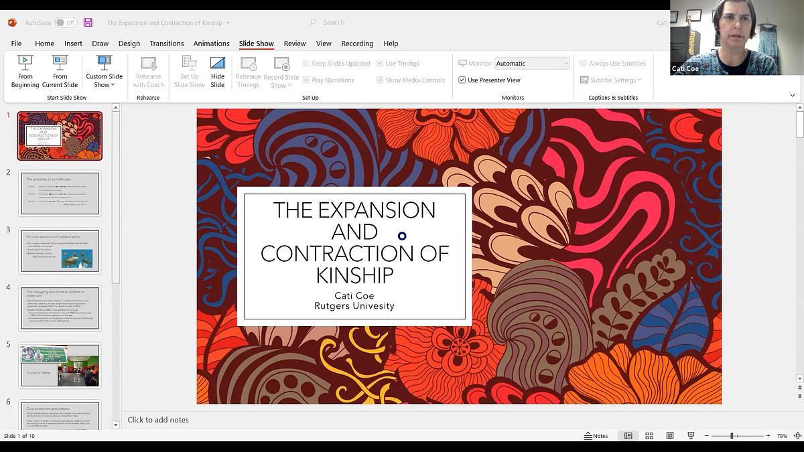Open Custom Slide Show dropdown
This screenshot has height=452, width=804.
pyautogui.click(x=104, y=72)
